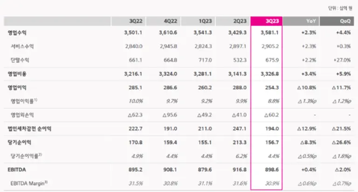The height and width of the screenshot is (192, 358).
Task: Click the 3,581.1 value in 3Q23 column
Action: click(270, 33)
